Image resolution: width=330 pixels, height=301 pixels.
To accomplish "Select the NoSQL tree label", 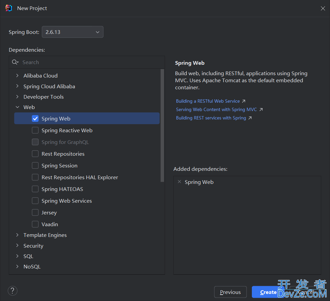I will click(x=32, y=267).
